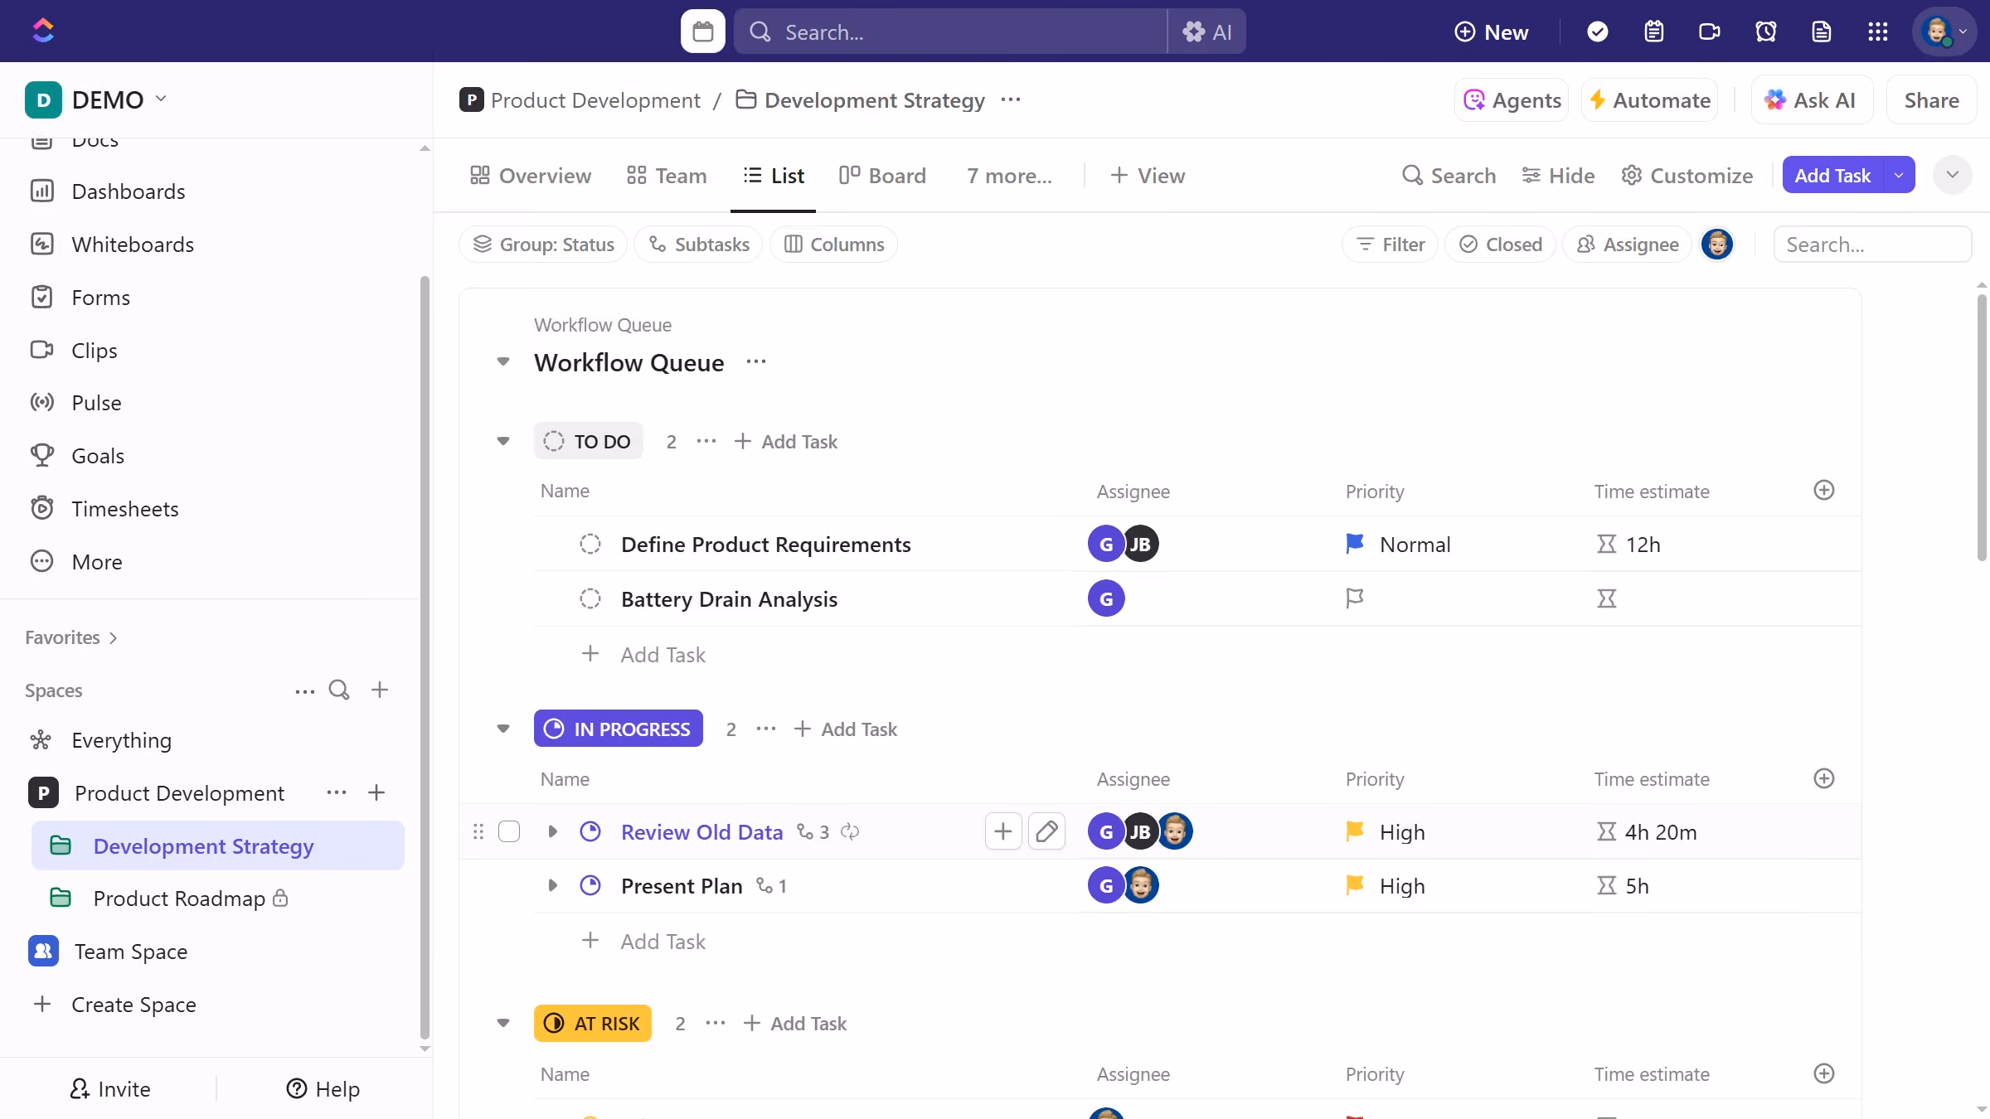Select the List tab
Image resolution: width=1990 pixels, height=1119 pixels.
click(x=773, y=176)
